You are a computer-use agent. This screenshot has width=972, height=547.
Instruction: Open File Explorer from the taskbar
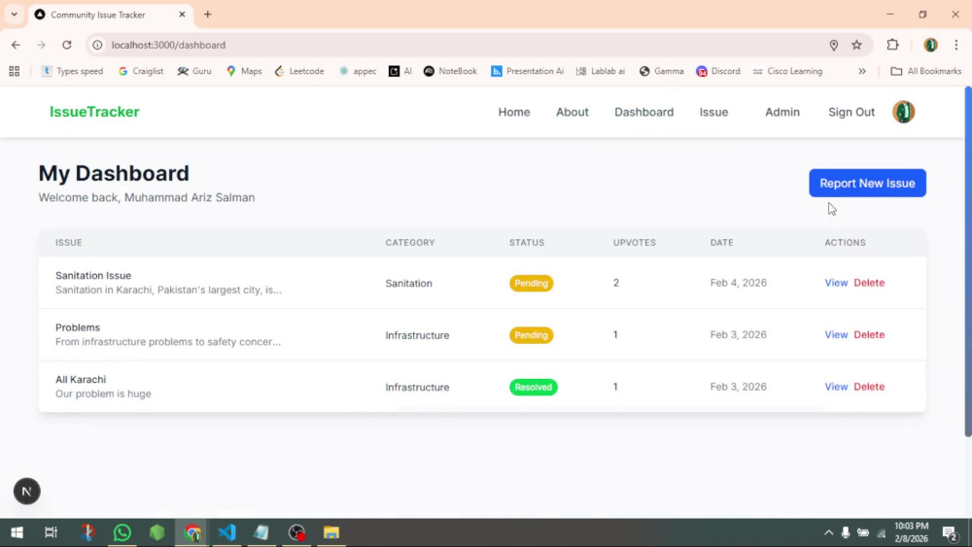click(331, 532)
